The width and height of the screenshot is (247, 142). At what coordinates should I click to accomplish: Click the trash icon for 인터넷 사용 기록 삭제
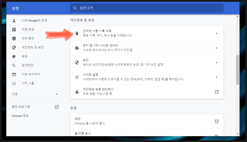(x=77, y=33)
